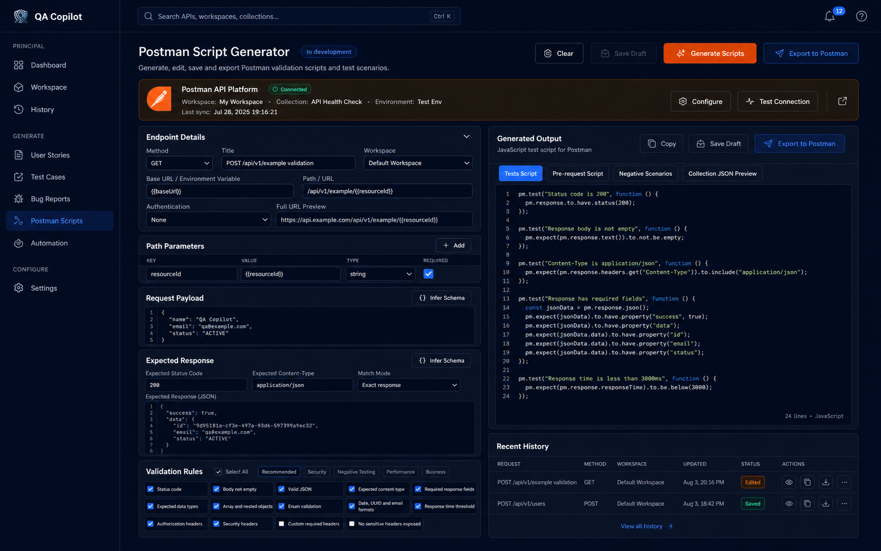Open History in the sidebar

[x=59, y=109]
